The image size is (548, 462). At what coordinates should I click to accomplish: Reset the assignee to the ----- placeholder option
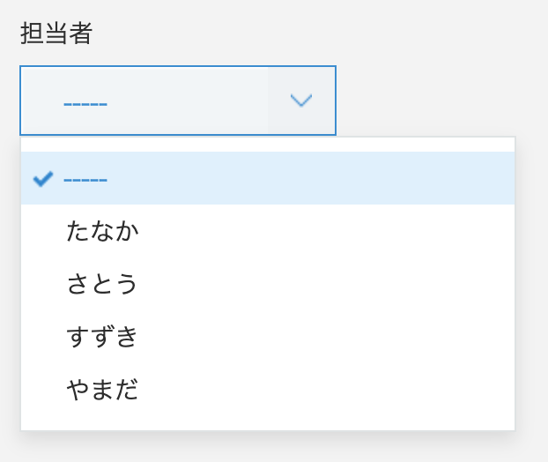point(85,179)
